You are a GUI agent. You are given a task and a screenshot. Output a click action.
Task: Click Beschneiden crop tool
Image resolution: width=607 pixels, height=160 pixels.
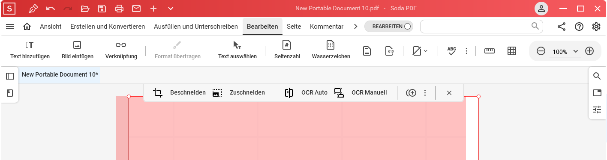point(179,92)
